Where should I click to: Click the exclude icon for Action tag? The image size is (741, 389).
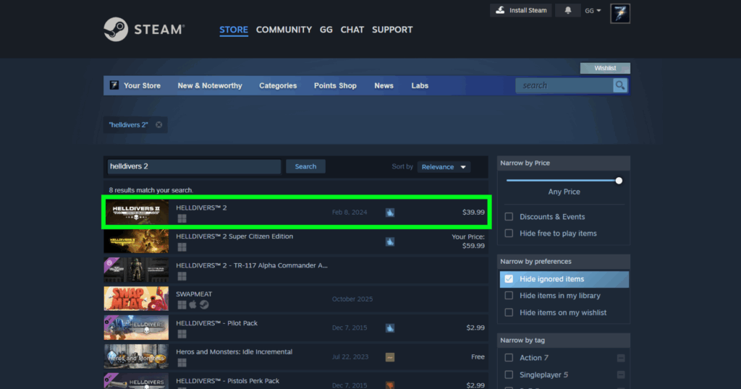point(621,358)
